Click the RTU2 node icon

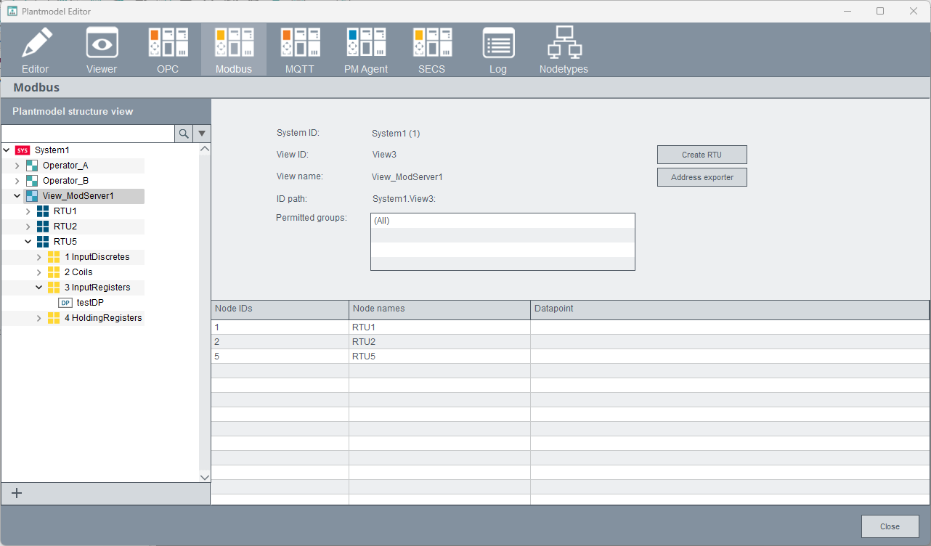[x=43, y=227]
